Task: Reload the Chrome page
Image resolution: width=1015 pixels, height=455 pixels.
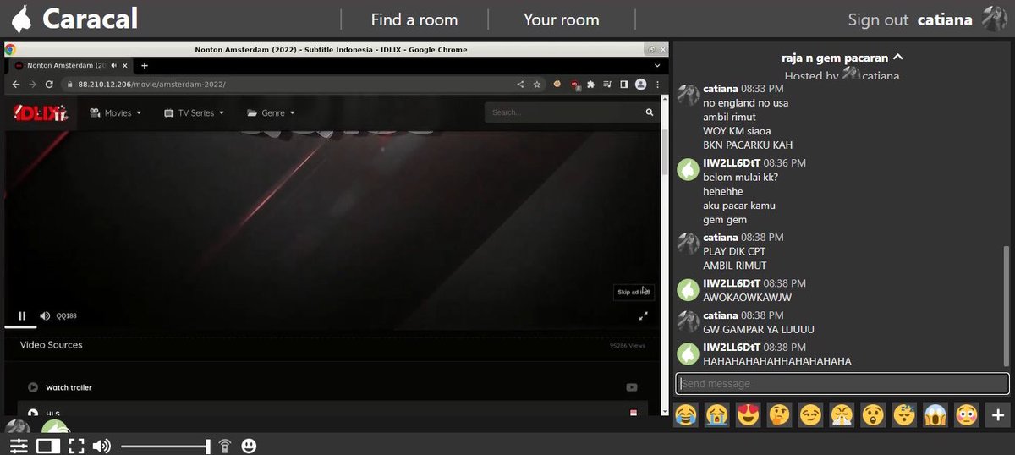Action: pyautogui.click(x=49, y=84)
